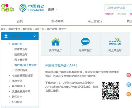This screenshot has height=108, width=132.
Task: Open the 移动商城 navigation tab
Action: (x=57, y=21)
